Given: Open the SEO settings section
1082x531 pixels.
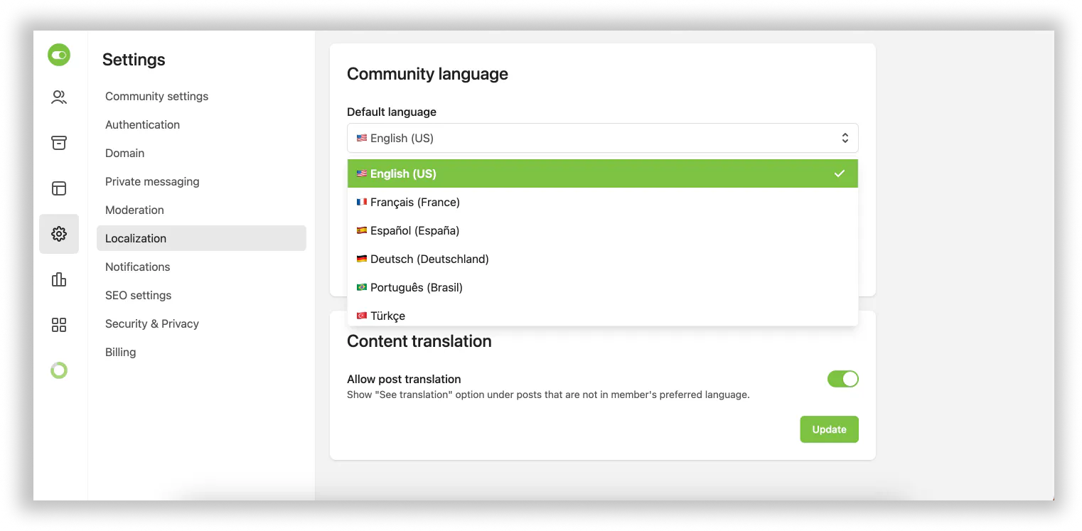Looking at the screenshot, I should [x=138, y=295].
